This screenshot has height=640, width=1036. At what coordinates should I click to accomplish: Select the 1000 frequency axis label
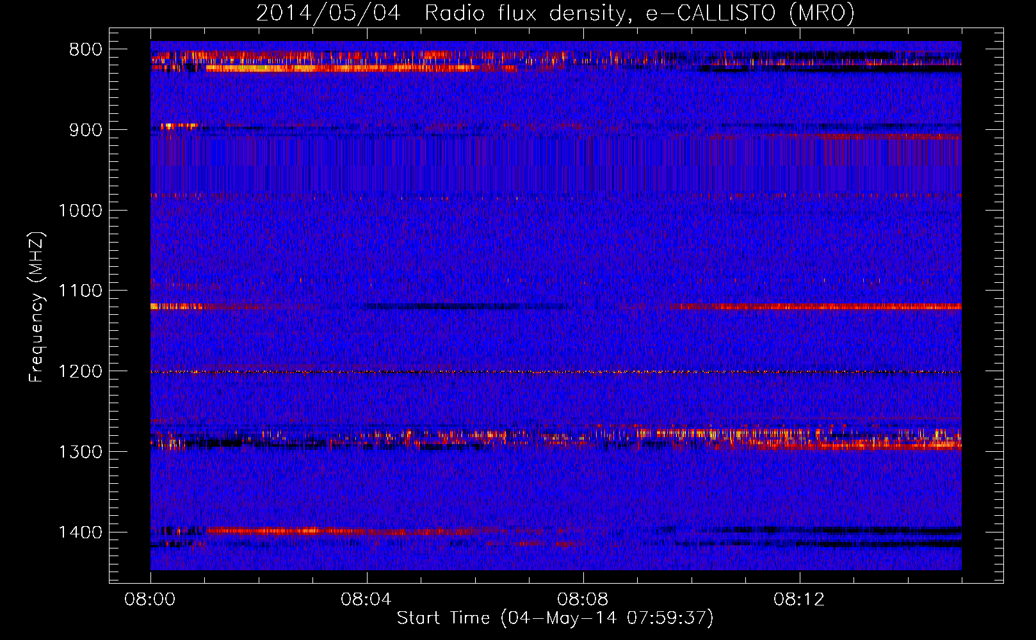pyautogui.click(x=80, y=211)
